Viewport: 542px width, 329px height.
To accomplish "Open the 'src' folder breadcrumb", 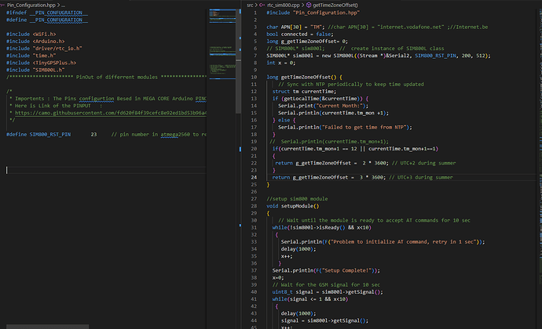I will tap(250, 5).
